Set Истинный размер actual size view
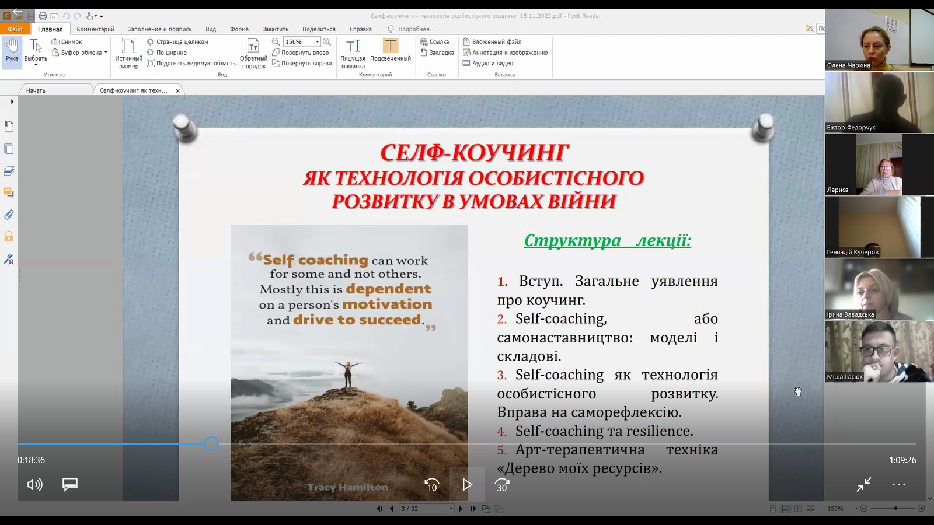Viewport: 934px width, 525px height. pyautogui.click(x=128, y=54)
